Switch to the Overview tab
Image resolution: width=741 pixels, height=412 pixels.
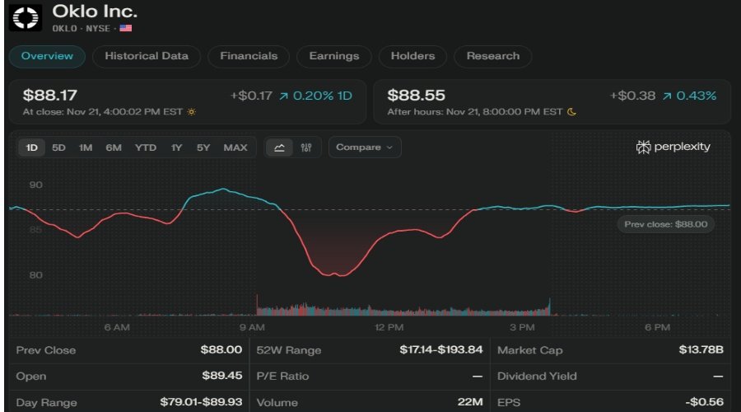click(47, 56)
